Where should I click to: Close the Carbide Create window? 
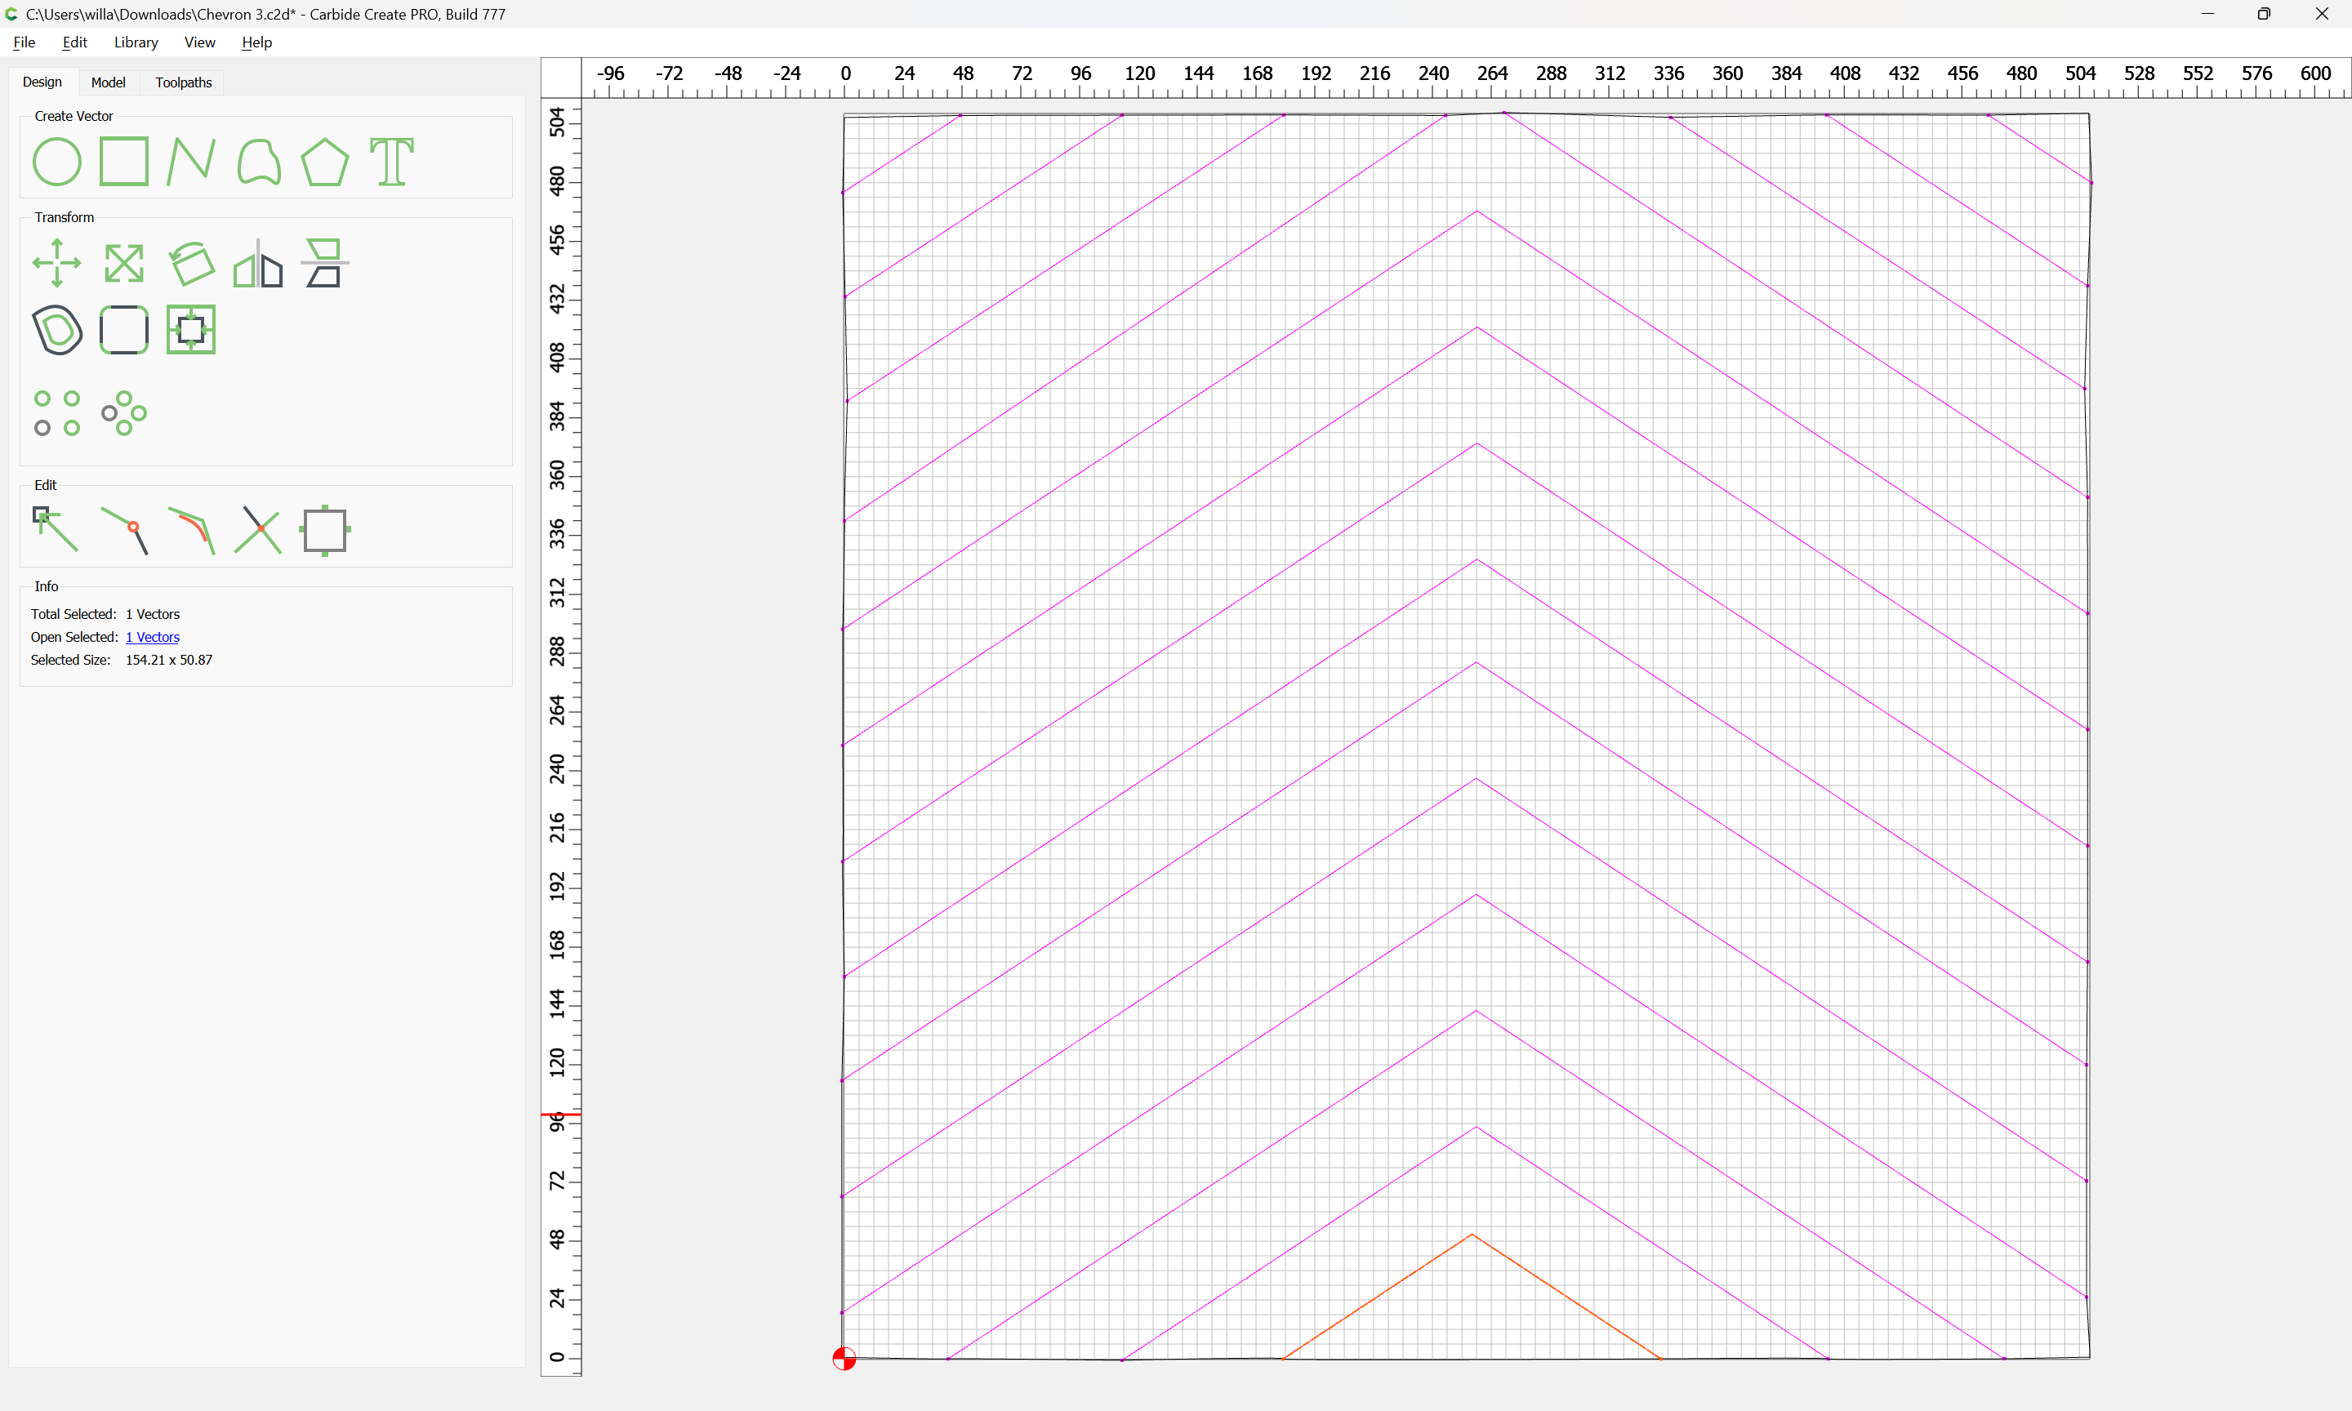click(x=2323, y=13)
